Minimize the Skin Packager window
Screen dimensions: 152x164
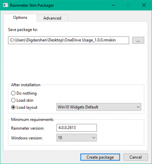[113, 5]
